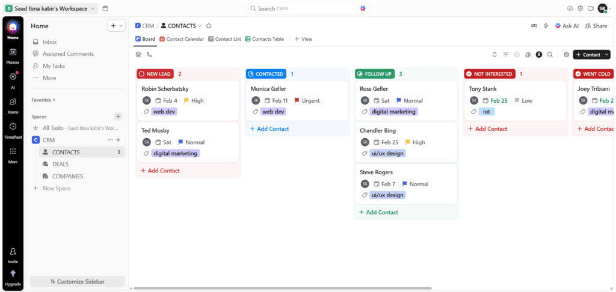The image size is (616, 292).
Task: Click Add Contact under CONTACTED
Action: pos(269,129)
